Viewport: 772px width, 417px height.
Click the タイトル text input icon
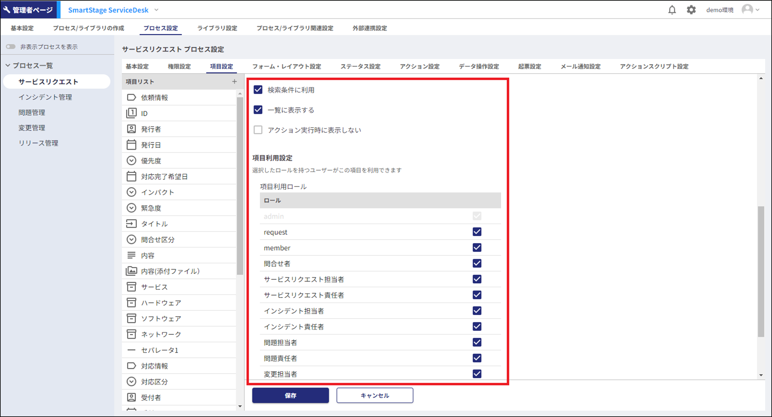[131, 224]
